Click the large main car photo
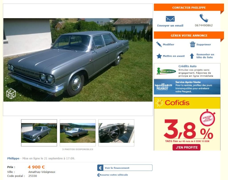This screenshot has height=180, width=228. pyautogui.click(x=78, y=60)
